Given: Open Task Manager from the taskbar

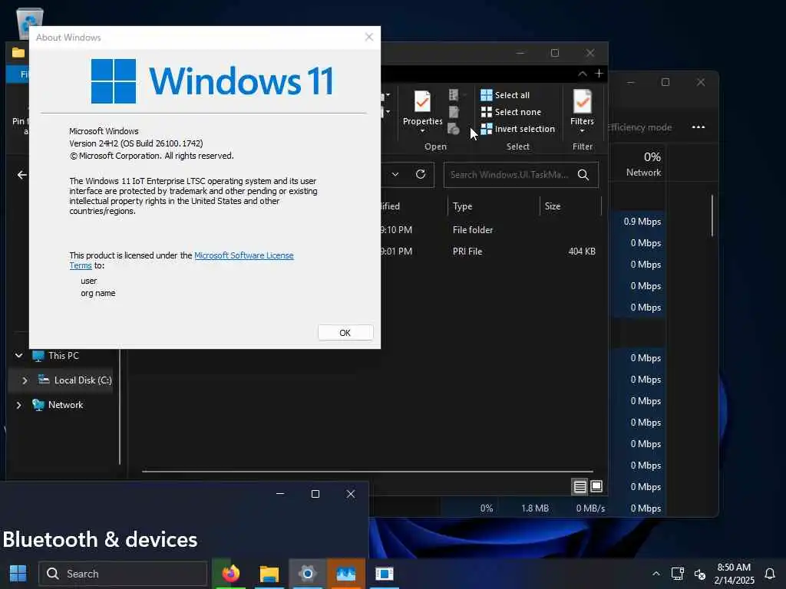Looking at the screenshot, I should (346, 574).
